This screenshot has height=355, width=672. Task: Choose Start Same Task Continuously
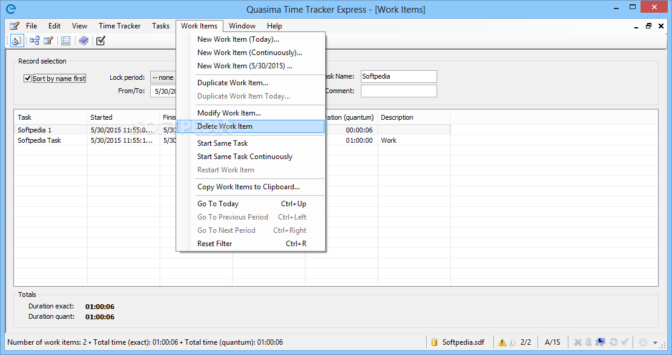[251, 156]
